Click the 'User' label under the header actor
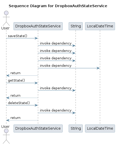Screen dimensions: 116x145 pyautogui.click(x=5, y=28)
